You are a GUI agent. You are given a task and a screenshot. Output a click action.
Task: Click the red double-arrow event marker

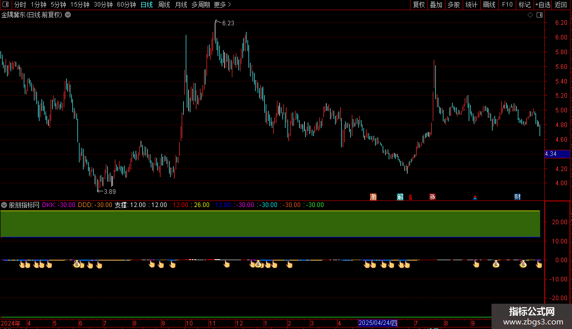tap(475, 198)
